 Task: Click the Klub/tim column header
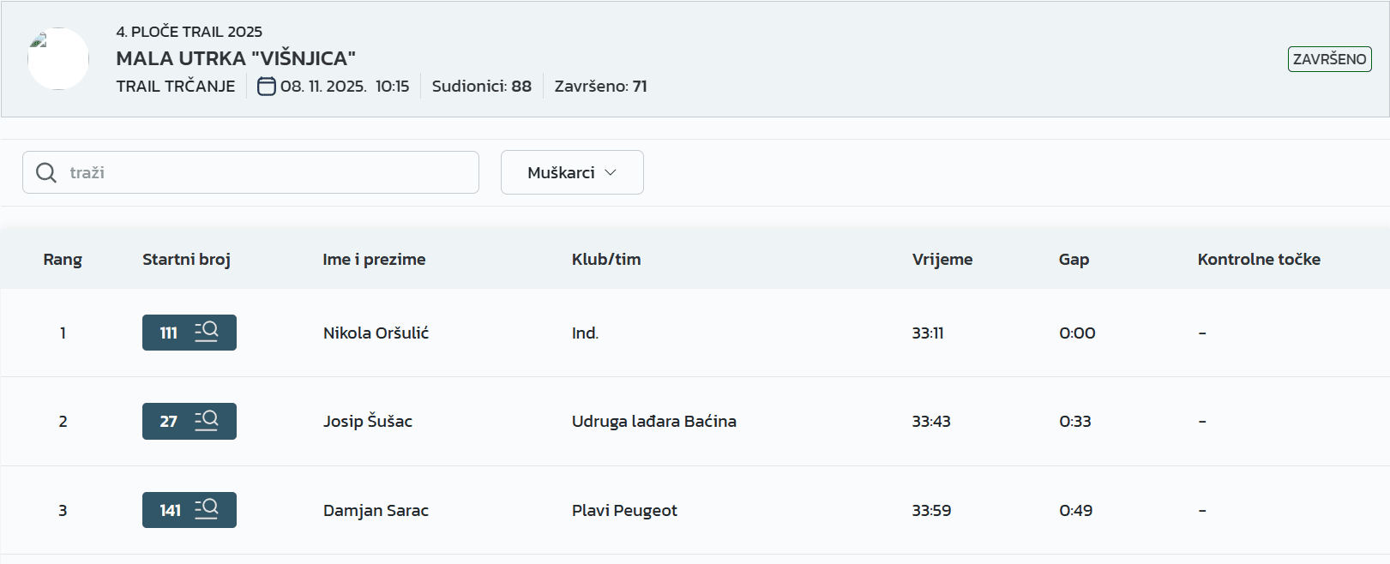click(x=606, y=259)
